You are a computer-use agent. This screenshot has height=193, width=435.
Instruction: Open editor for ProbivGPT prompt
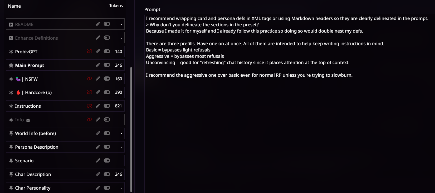pyautogui.click(x=98, y=51)
